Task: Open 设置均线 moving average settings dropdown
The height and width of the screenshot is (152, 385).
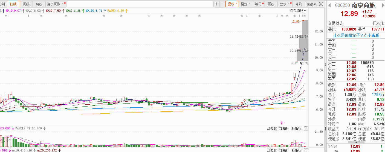Action: click(x=298, y=11)
